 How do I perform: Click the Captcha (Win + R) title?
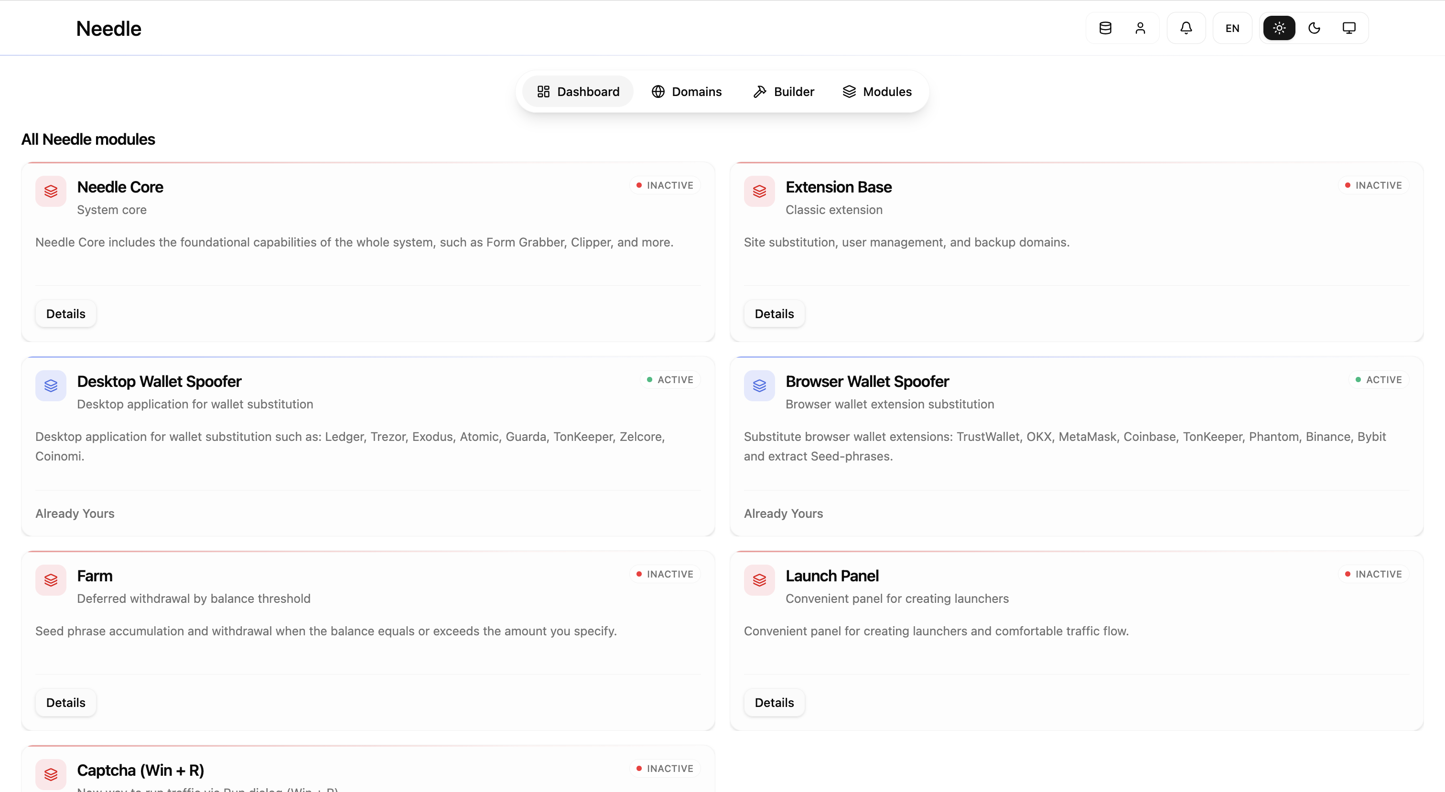tap(140, 771)
